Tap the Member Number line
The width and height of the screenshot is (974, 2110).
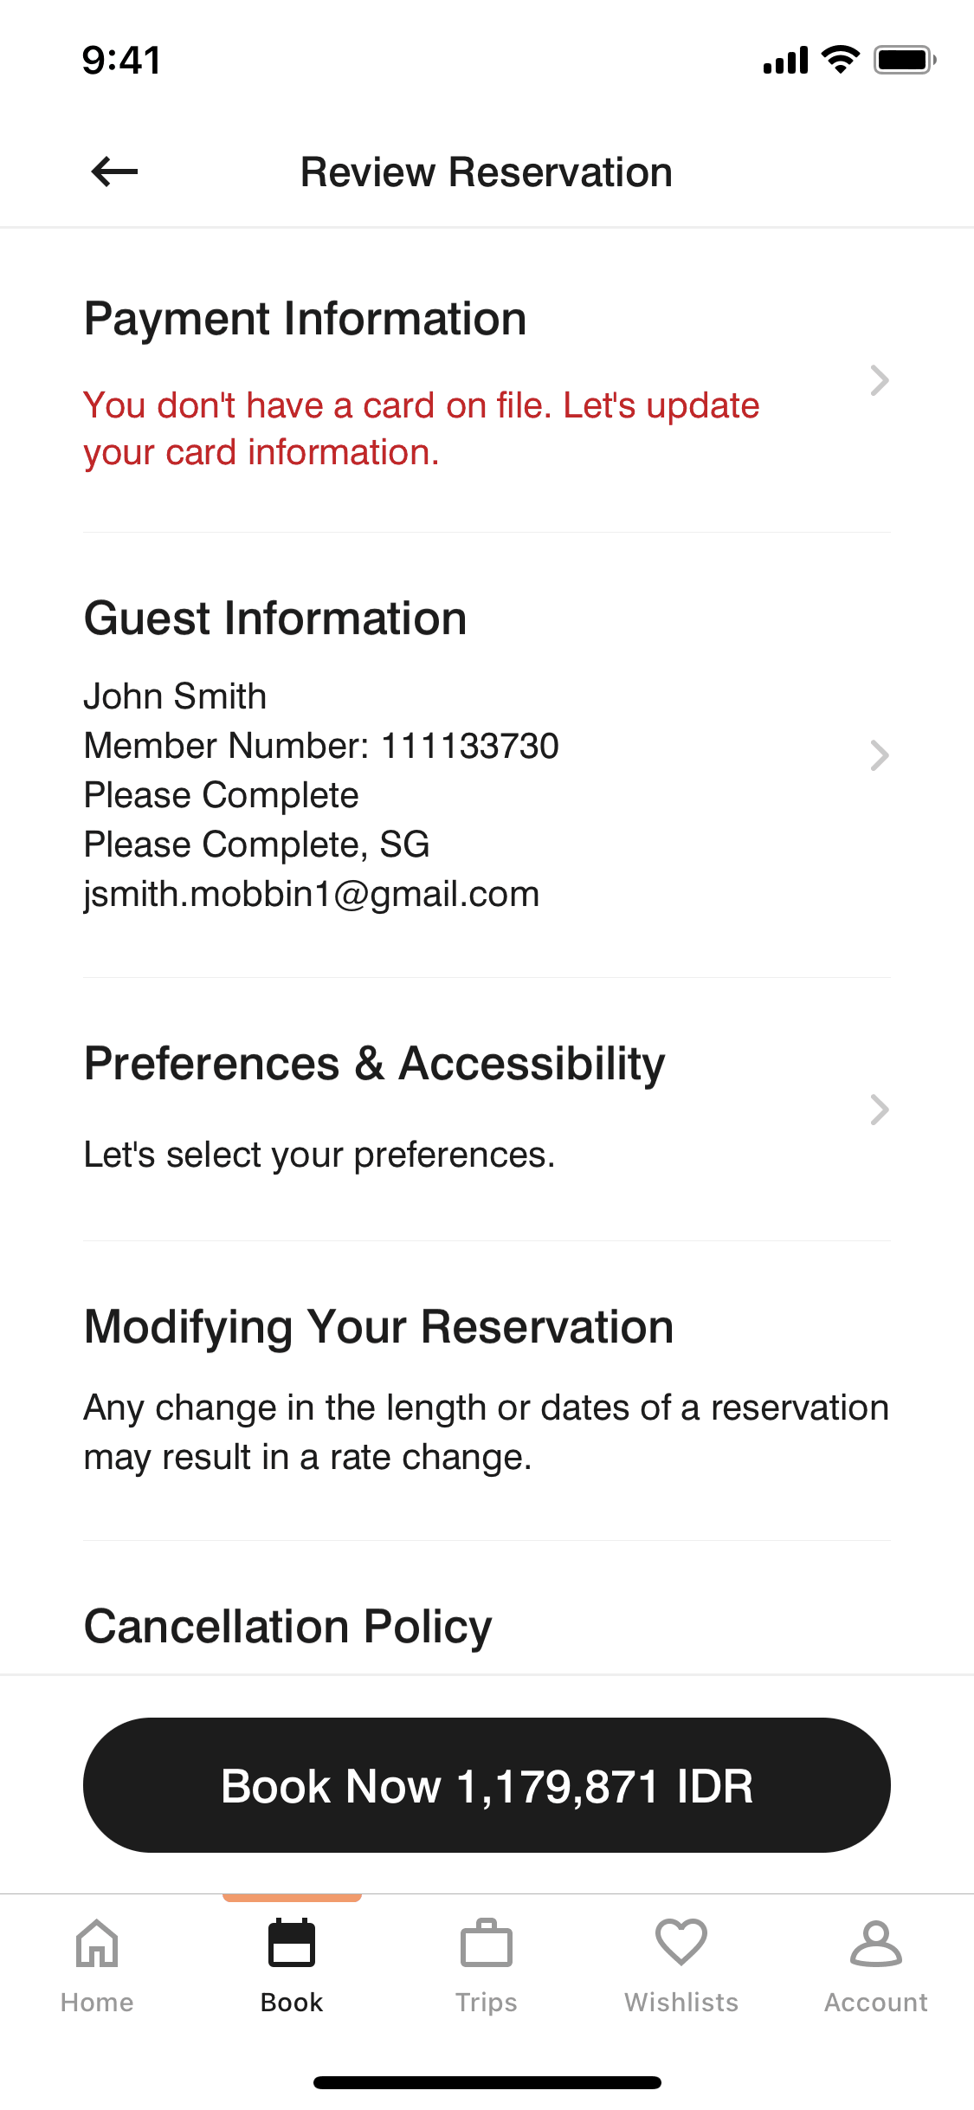coord(321,746)
